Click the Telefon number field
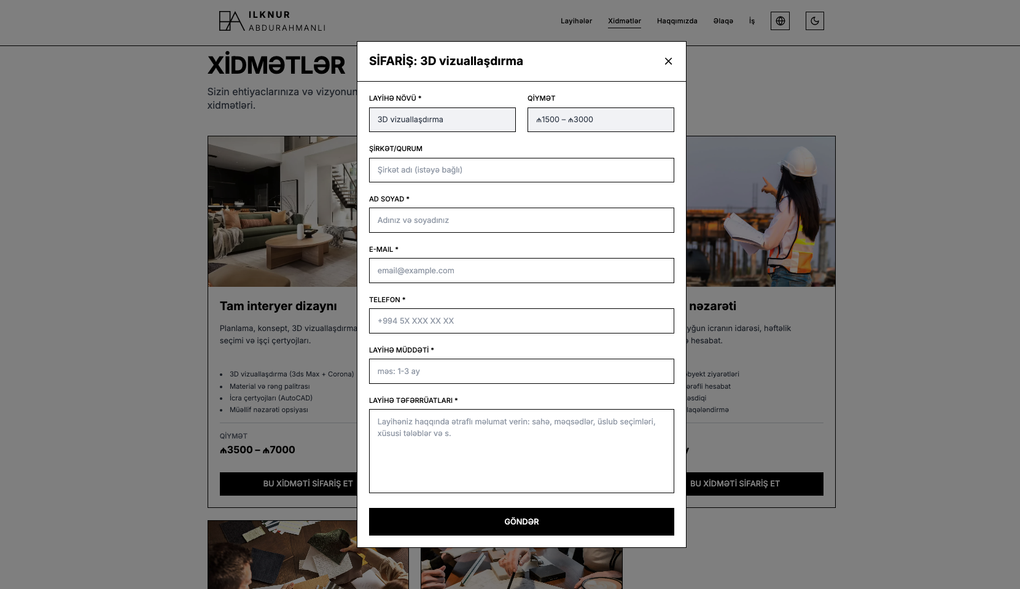Screen dimensions: 1020x589 tap(521, 321)
